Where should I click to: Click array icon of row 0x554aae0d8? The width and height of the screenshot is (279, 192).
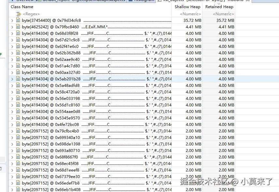pyautogui.click(x=18, y=111)
